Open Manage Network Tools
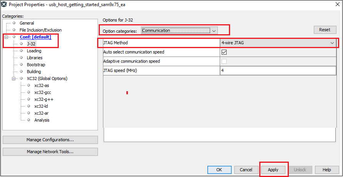Viewport: 343px width, 177px height. pos(50,152)
